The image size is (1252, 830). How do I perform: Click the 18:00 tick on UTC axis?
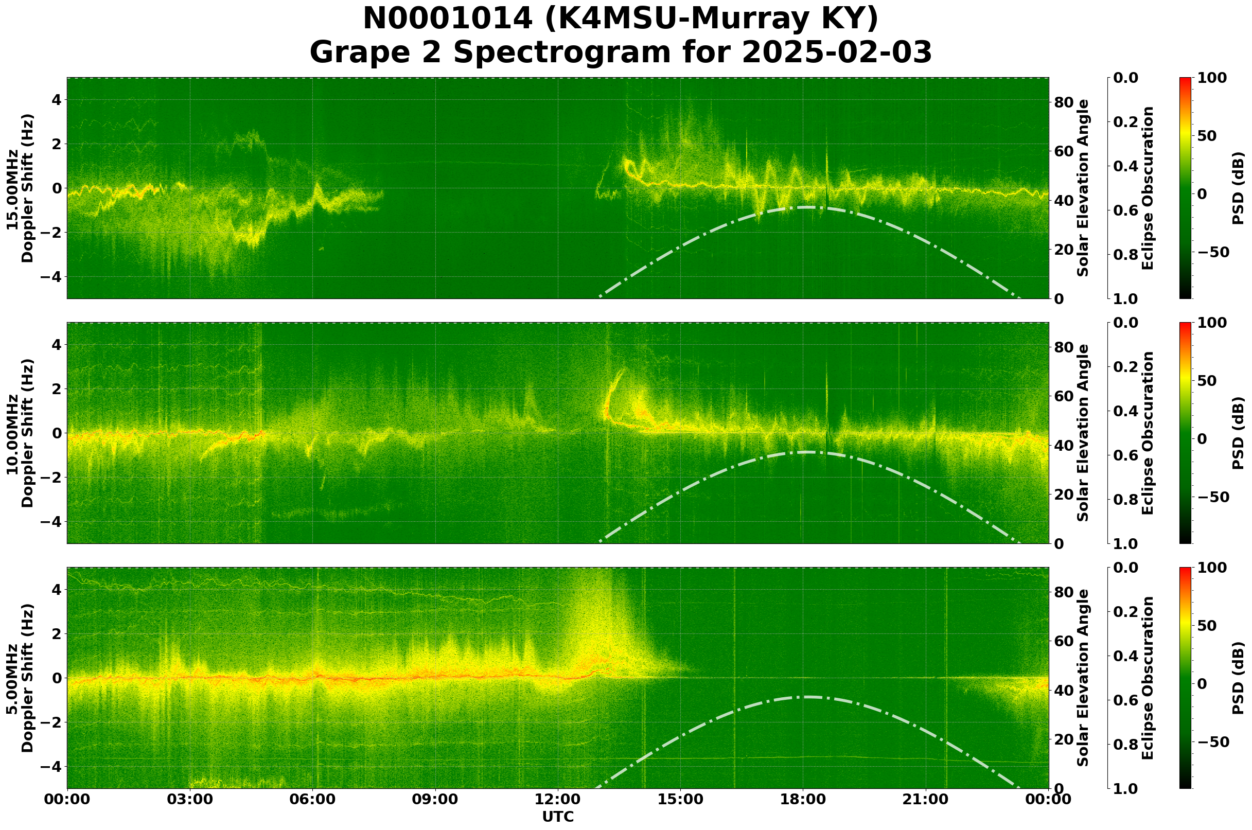[x=803, y=799]
